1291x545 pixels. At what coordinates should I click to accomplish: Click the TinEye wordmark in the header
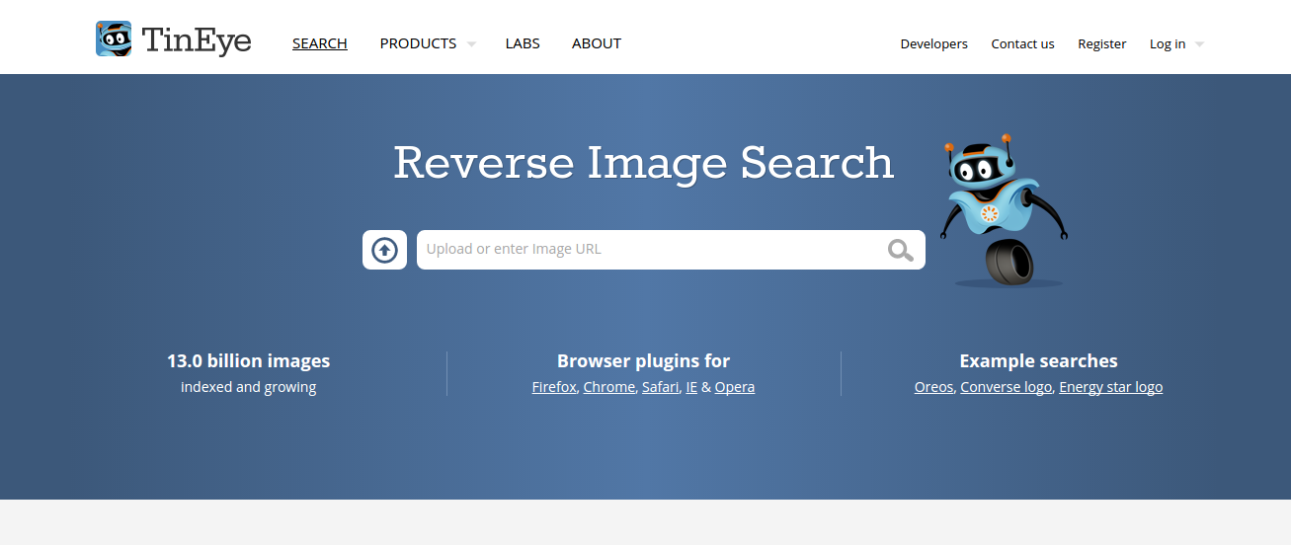197,40
